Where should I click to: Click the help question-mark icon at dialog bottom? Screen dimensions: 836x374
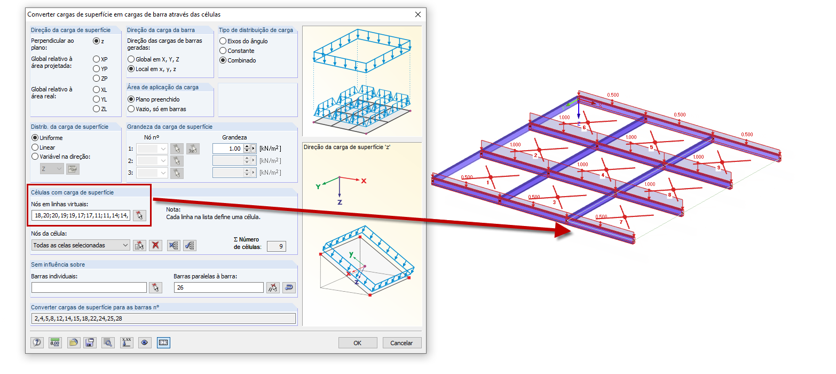pyautogui.click(x=37, y=343)
